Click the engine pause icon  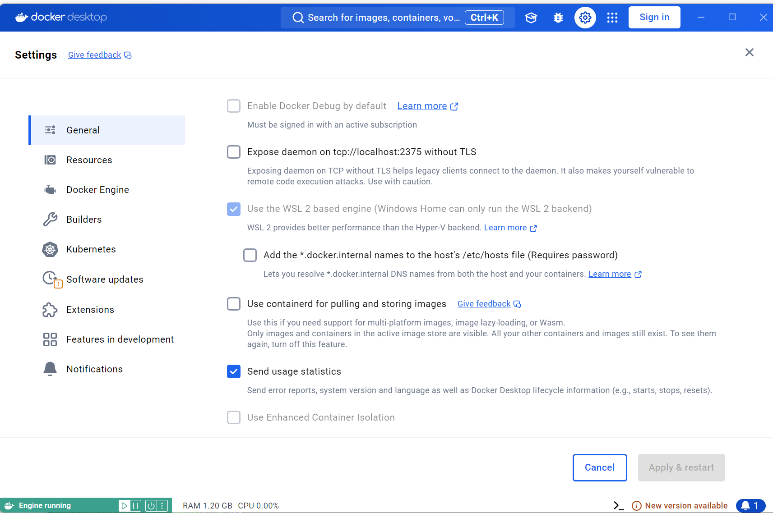tap(136, 506)
